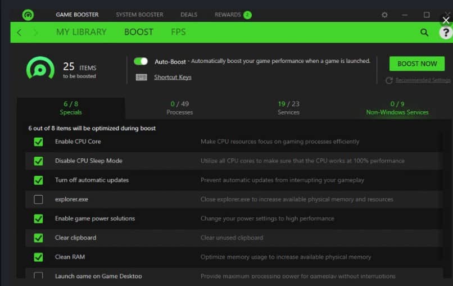Click the keyboard shortcut keys icon
The height and width of the screenshot is (286, 453).
[x=141, y=77]
